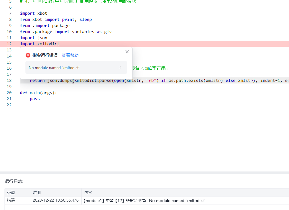Click line number 12 in the gutter
289x210 pixels.
pyautogui.click(x=9, y=44)
